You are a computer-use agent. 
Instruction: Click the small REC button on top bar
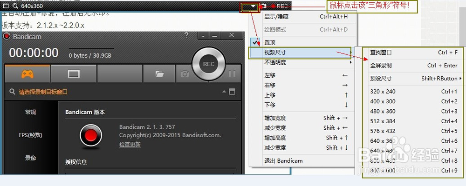pos(280,6)
